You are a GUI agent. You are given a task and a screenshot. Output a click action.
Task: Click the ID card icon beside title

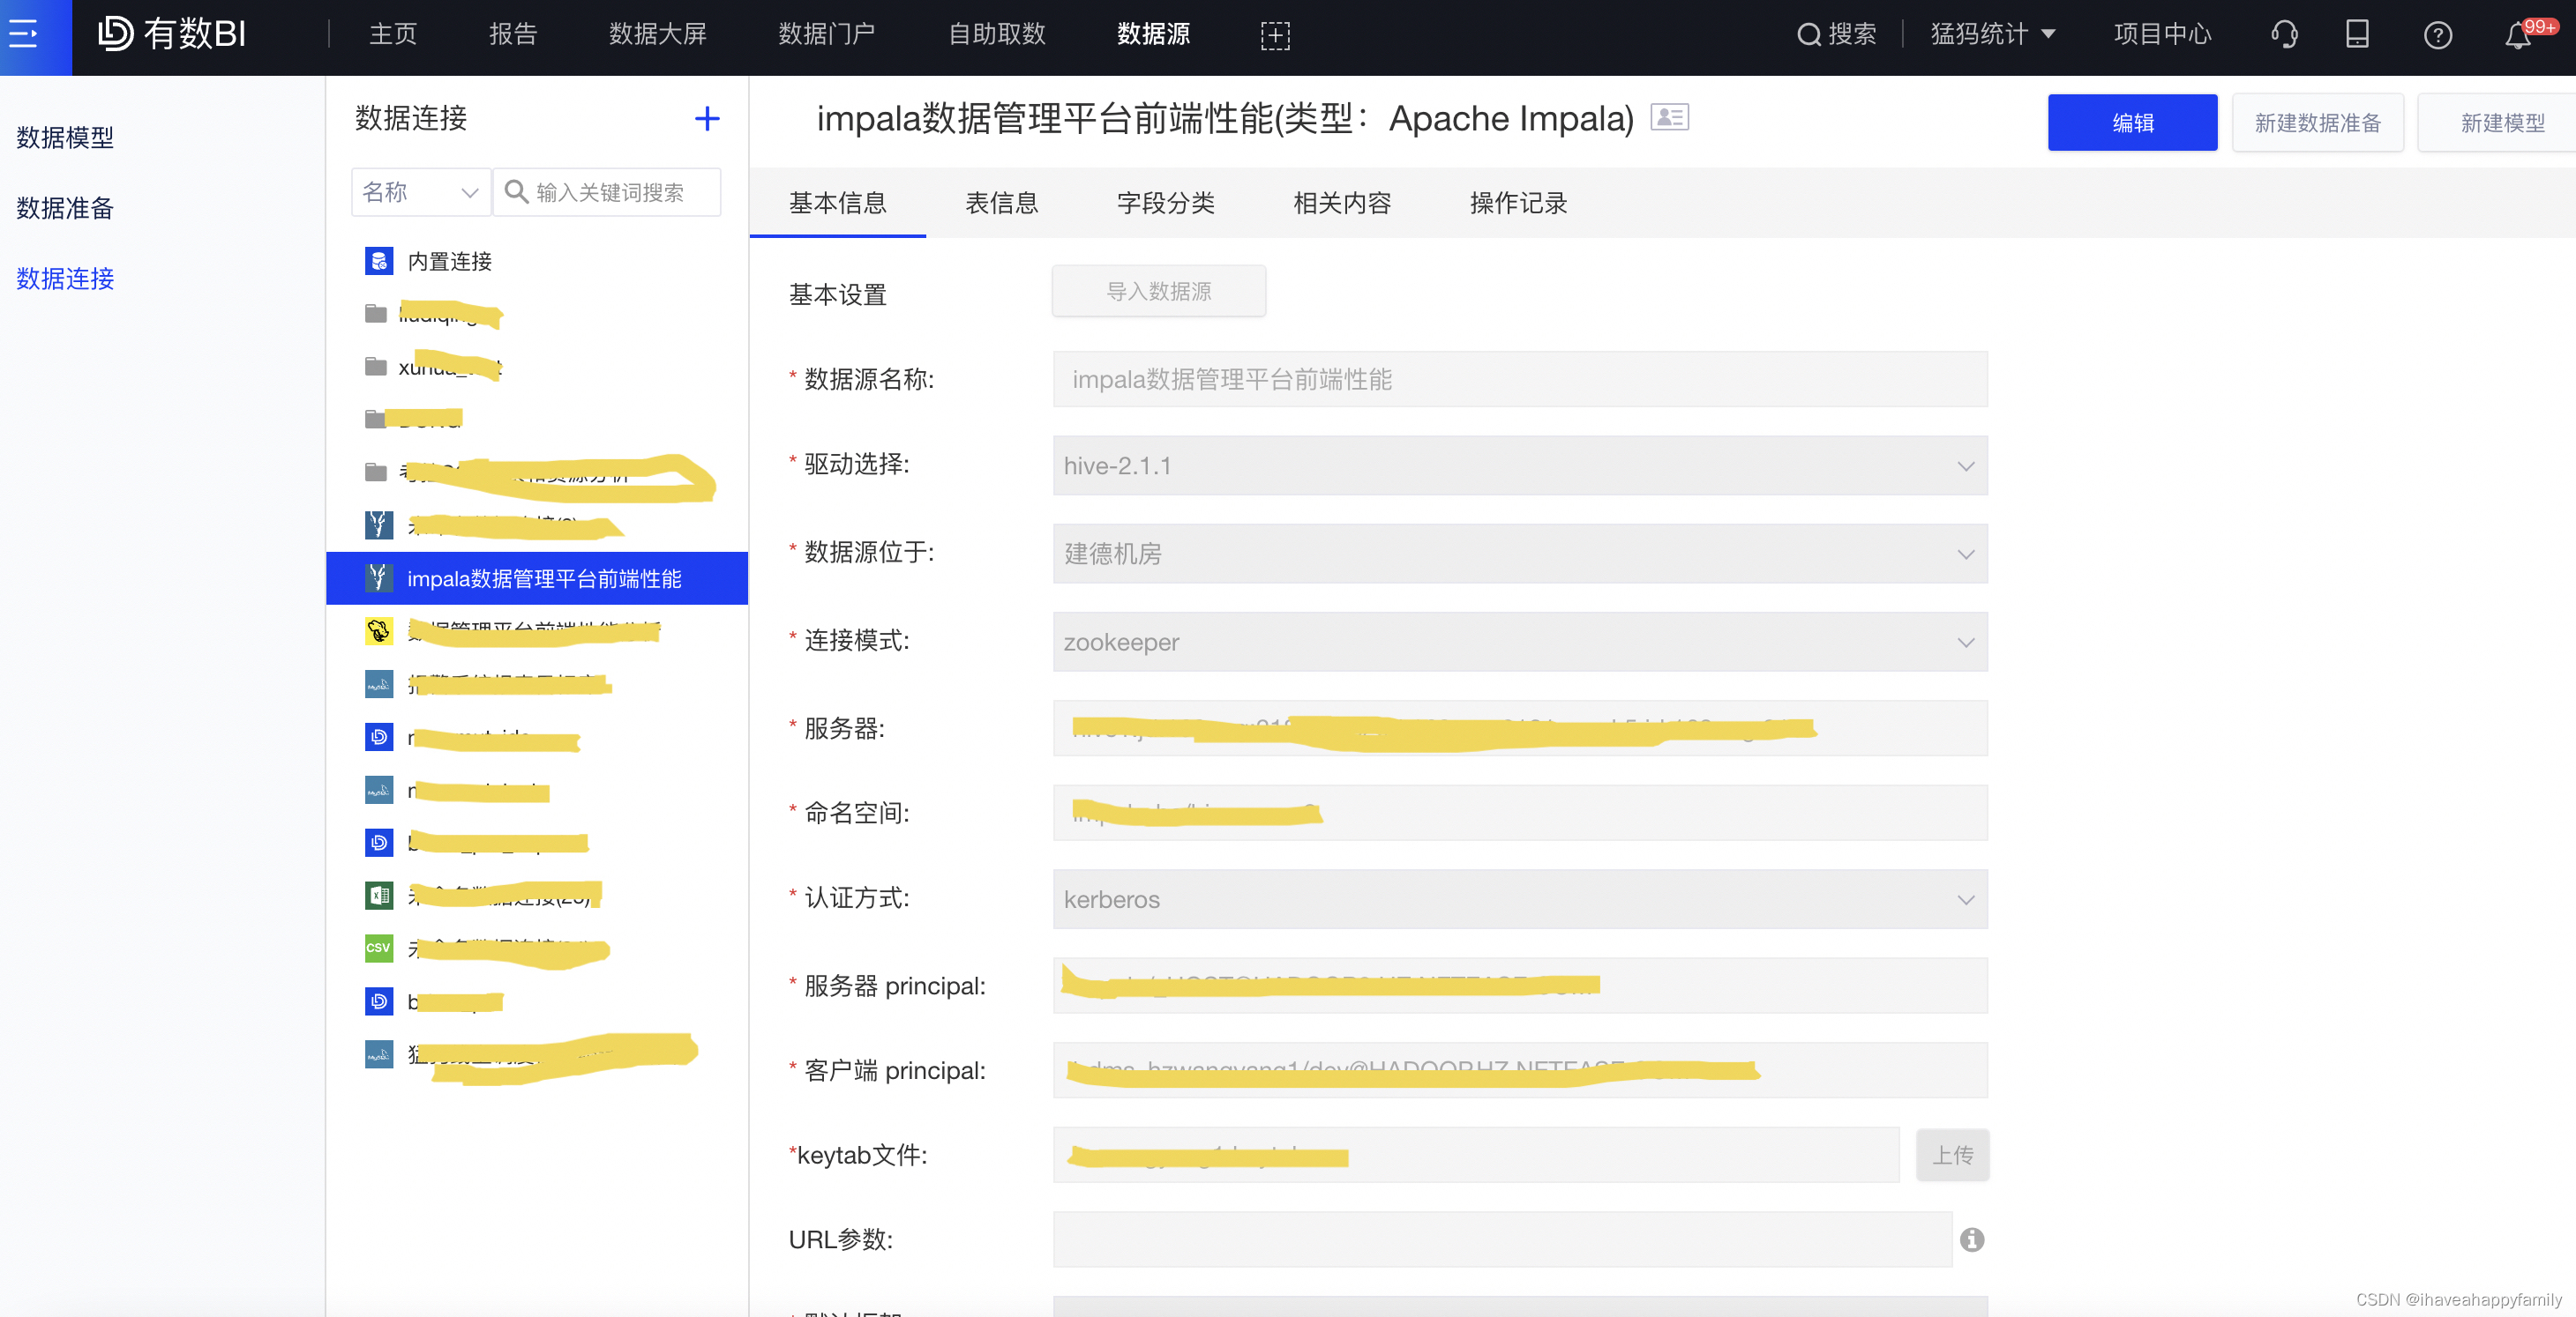[x=1669, y=118]
